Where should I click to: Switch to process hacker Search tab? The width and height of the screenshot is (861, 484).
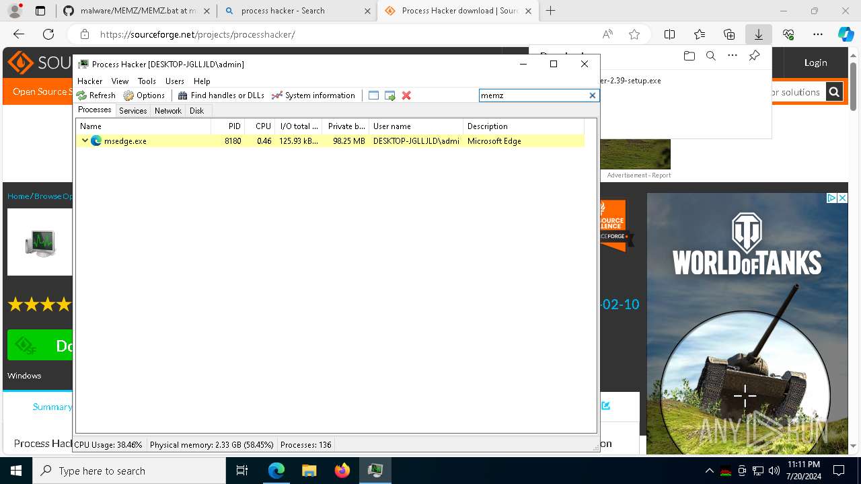coord(296,11)
